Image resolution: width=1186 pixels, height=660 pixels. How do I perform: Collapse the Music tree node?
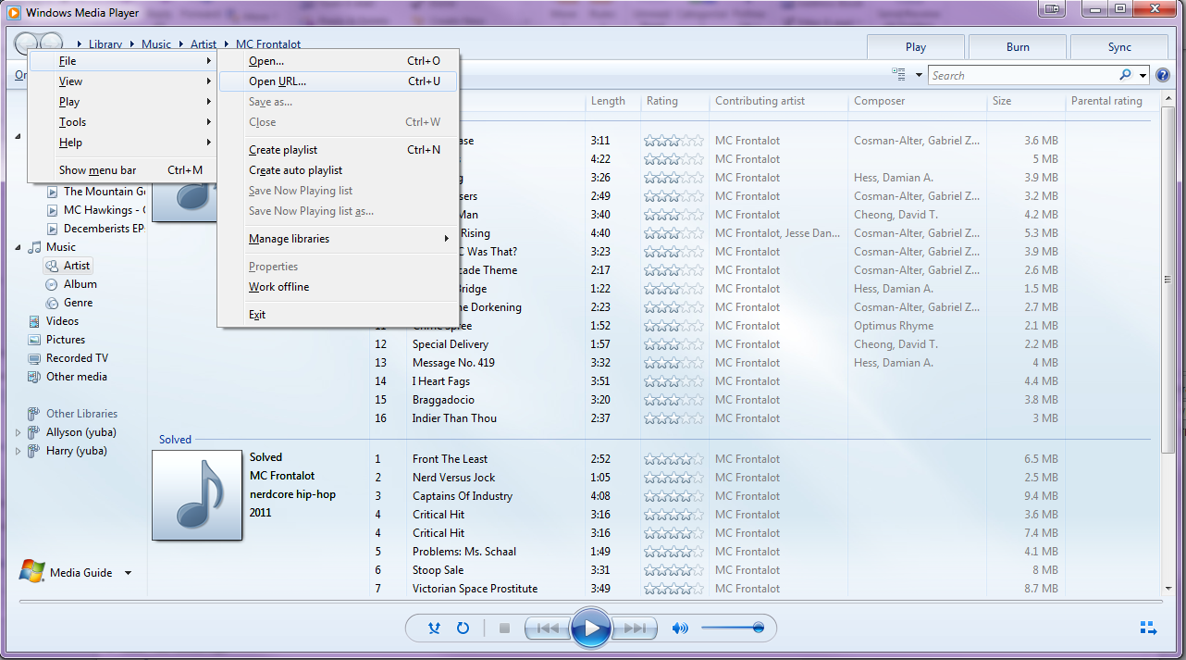click(x=19, y=247)
